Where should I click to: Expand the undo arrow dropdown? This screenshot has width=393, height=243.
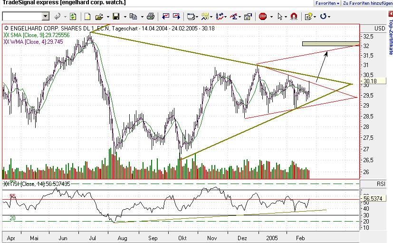pos(65,17)
